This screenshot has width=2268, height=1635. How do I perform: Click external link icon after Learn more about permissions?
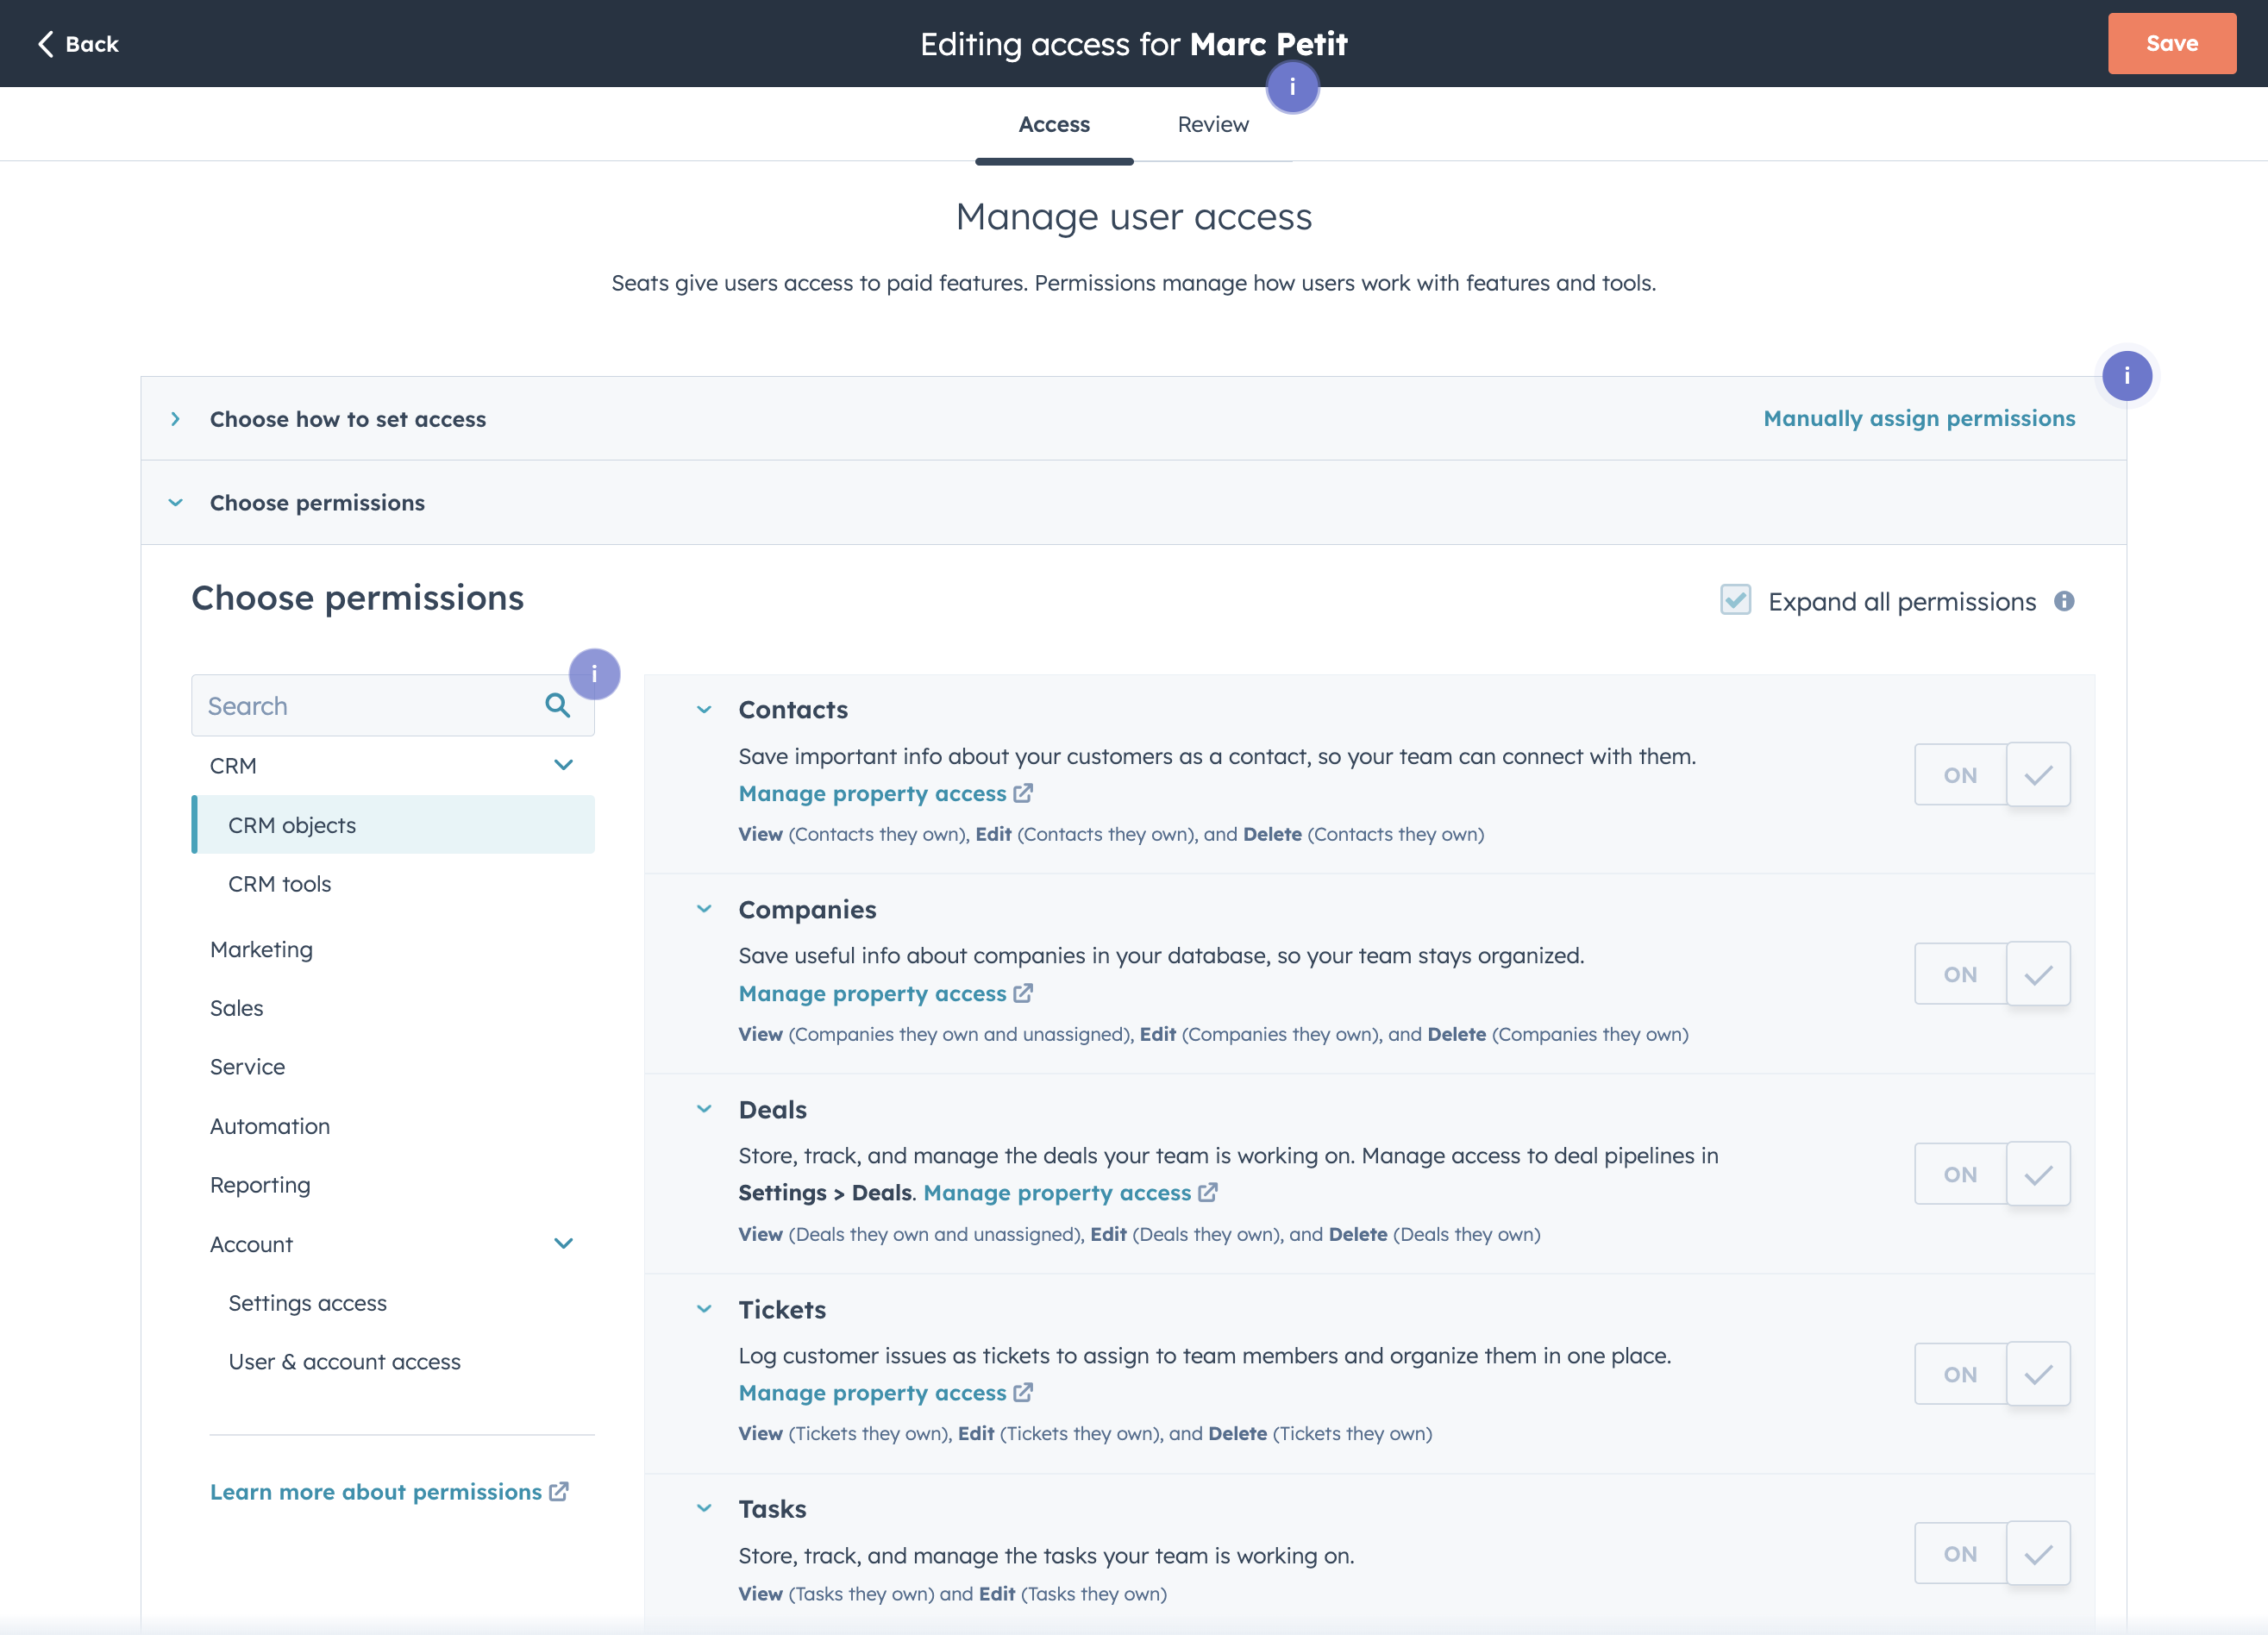(x=559, y=1491)
